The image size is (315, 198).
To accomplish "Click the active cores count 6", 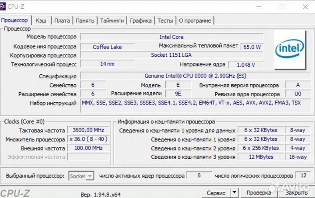I will tap(199, 175).
